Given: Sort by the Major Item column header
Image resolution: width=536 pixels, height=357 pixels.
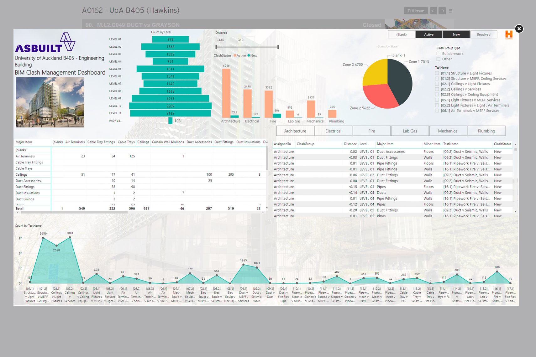Looking at the screenshot, I should coord(24,142).
